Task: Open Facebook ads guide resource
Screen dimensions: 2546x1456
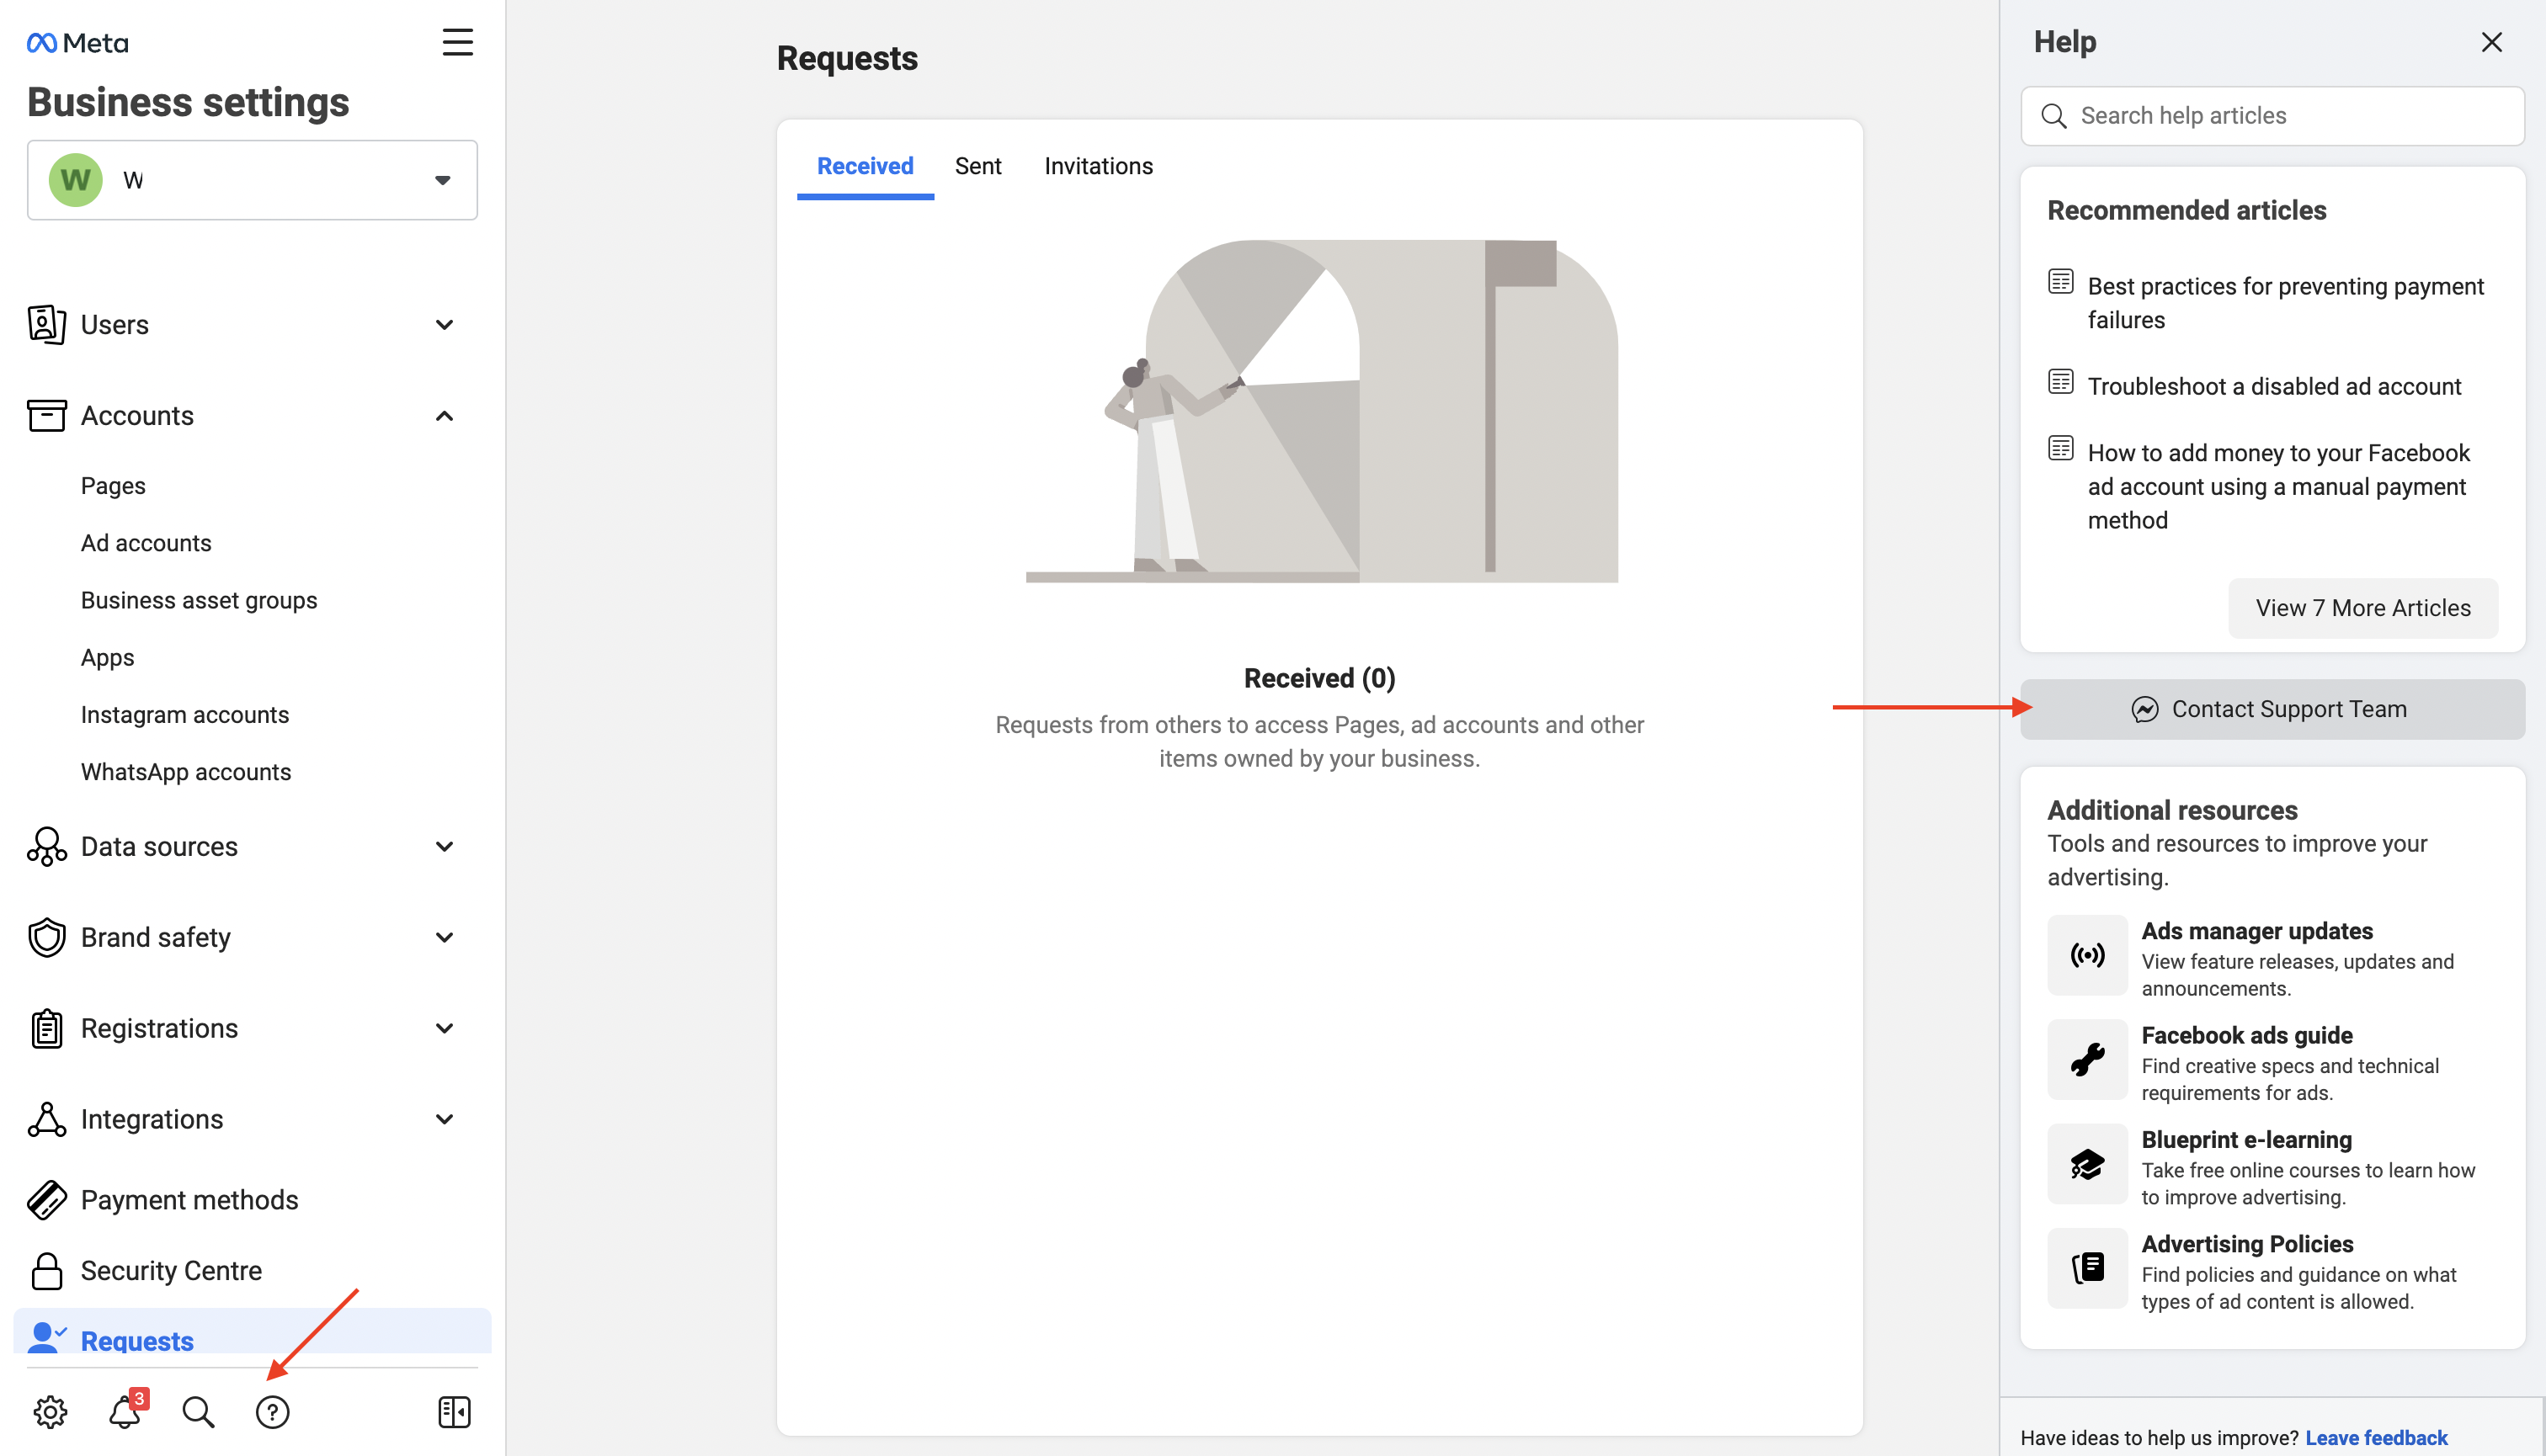Action: click(2247, 1035)
